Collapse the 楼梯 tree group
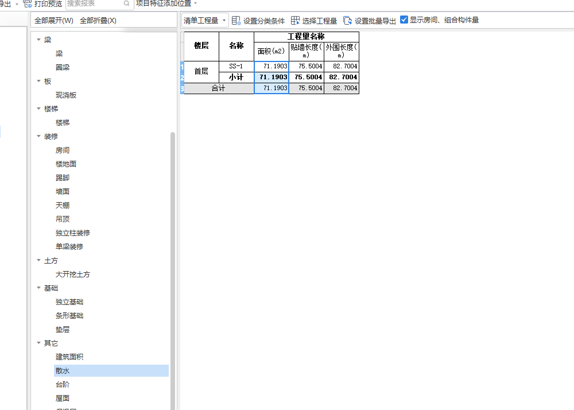 (x=39, y=109)
